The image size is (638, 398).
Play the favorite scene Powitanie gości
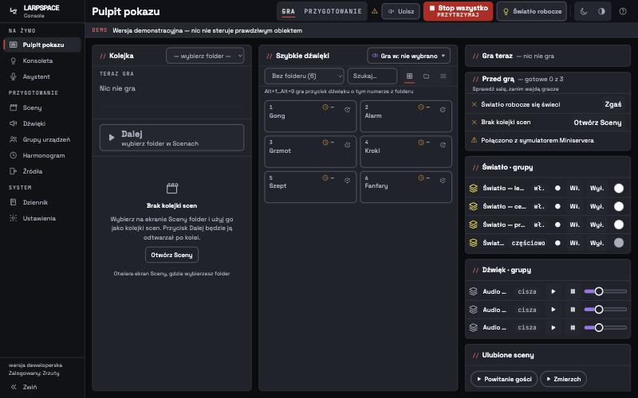coord(504,379)
